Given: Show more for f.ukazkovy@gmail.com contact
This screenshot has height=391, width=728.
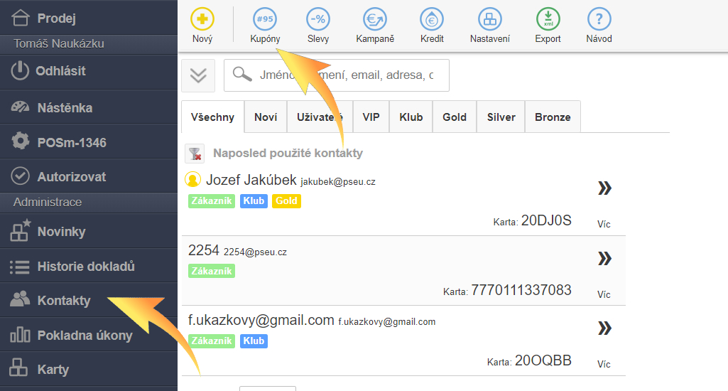Looking at the screenshot, I should coord(604,328).
